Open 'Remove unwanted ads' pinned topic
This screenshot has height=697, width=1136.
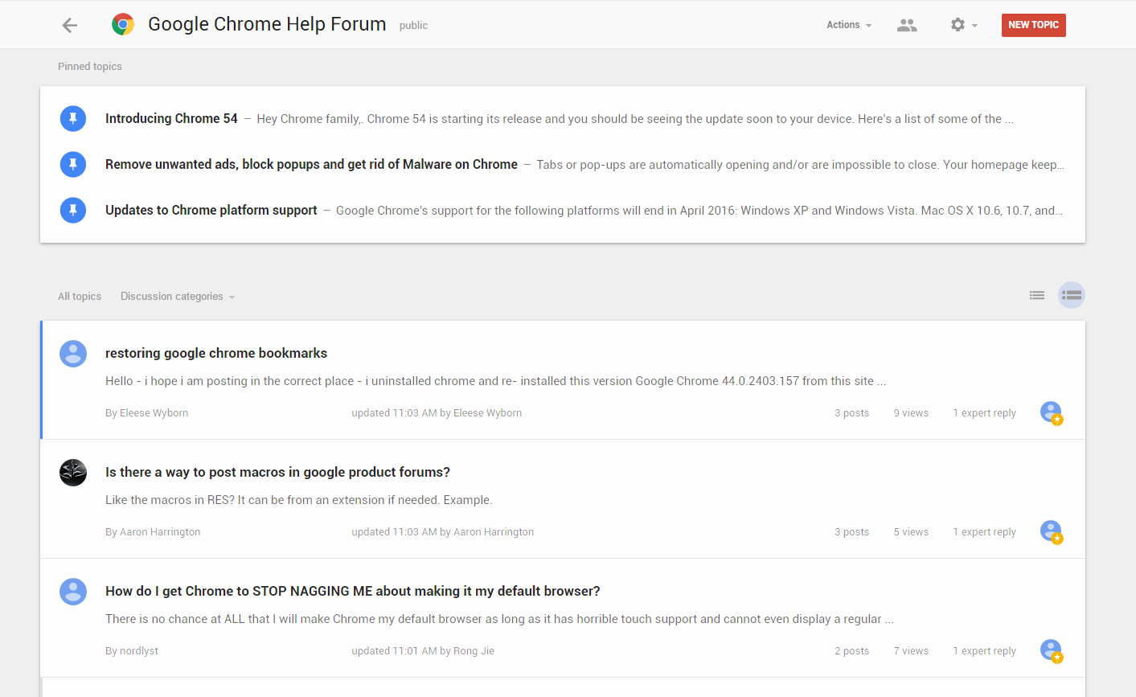click(311, 165)
